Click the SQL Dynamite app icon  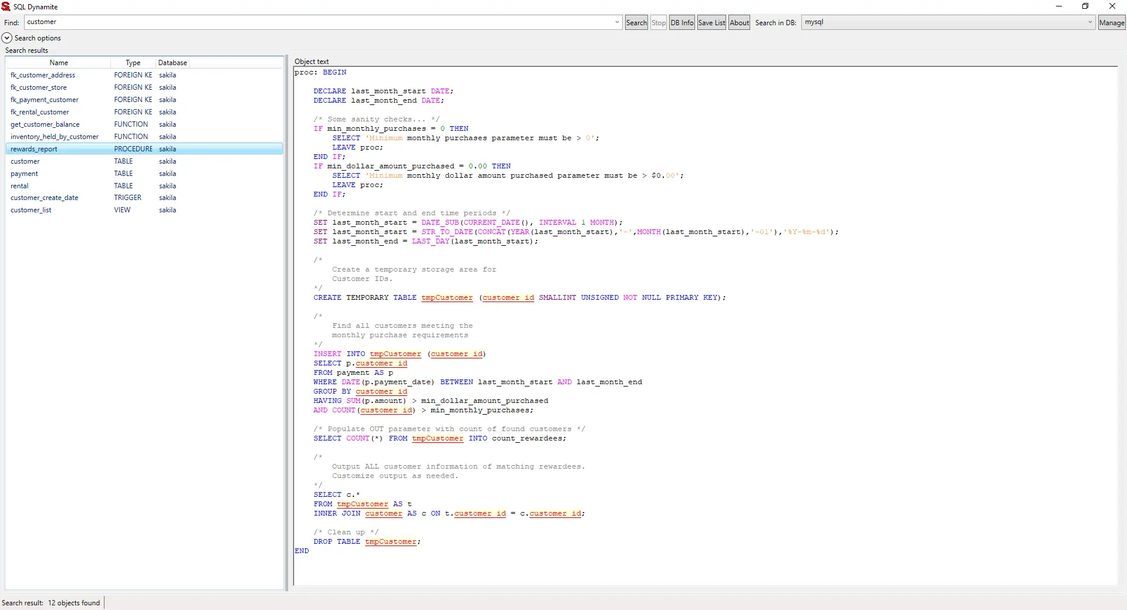click(6, 6)
